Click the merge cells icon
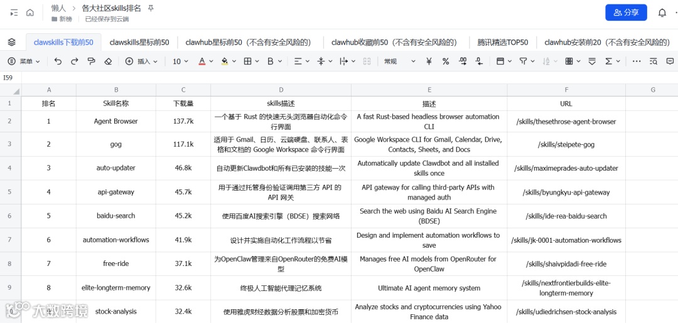 (x=367, y=61)
